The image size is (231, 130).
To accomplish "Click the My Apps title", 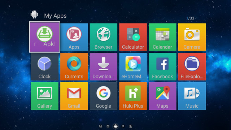I will coord(55,16).
